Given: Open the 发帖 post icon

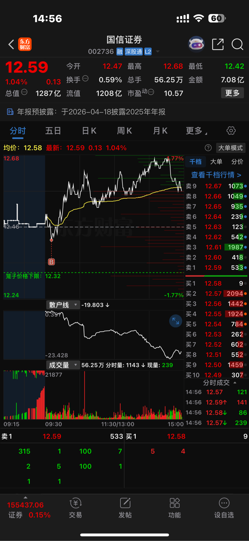Looking at the screenshot, I should pos(125,508).
